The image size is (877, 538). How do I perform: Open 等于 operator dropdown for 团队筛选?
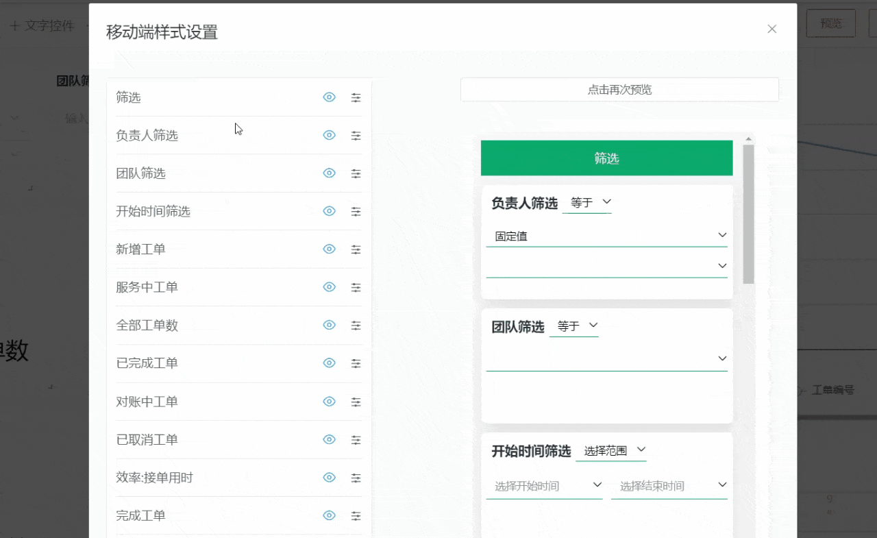(574, 326)
